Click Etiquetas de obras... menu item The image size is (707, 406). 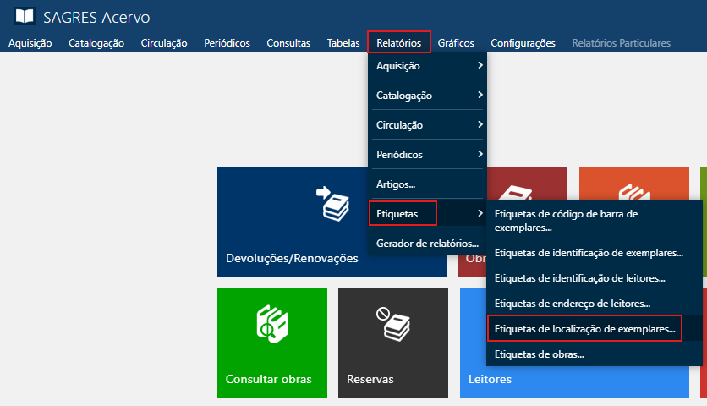pos(539,354)
